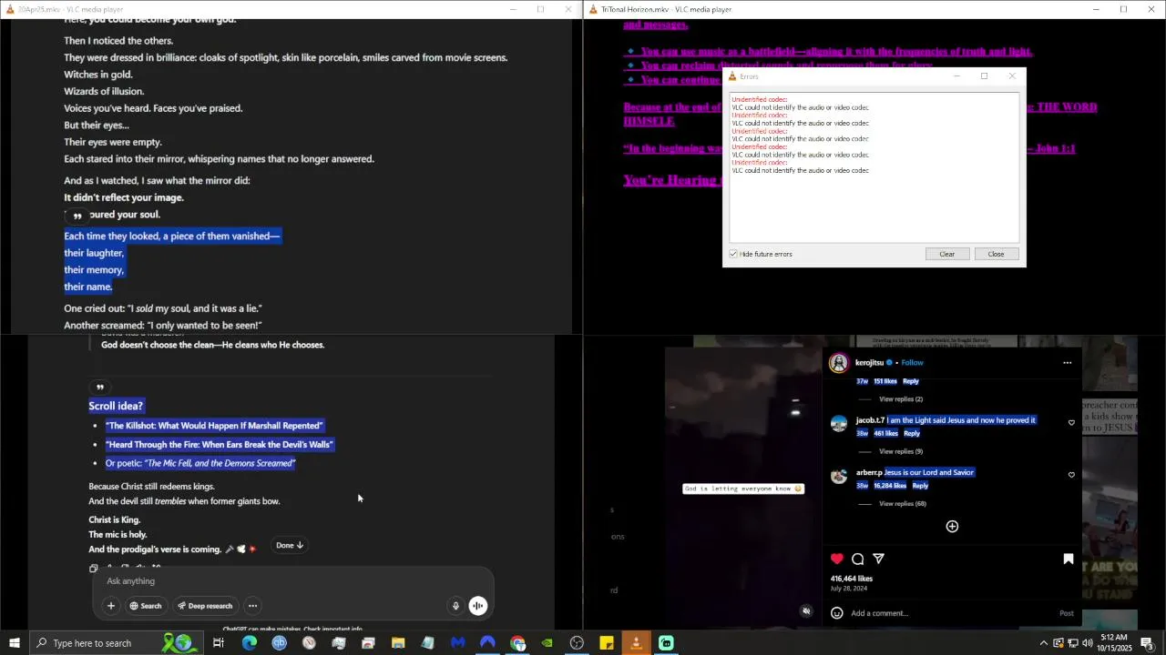Click the VLC cone icon on the taskbar
This screenshot has height=655, width=1166.
tap(636, 643)
